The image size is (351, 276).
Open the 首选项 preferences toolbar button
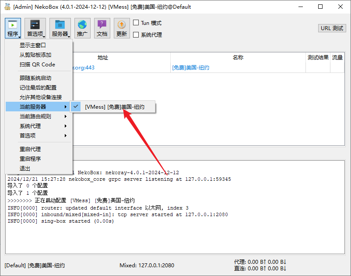coord(35,28)
